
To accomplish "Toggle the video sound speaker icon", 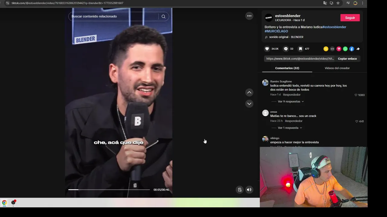I will point(249,190).
